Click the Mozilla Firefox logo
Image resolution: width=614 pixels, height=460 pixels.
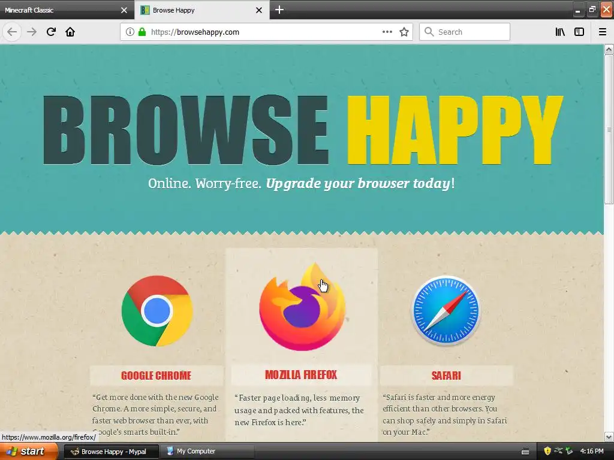tap(302, 307)
